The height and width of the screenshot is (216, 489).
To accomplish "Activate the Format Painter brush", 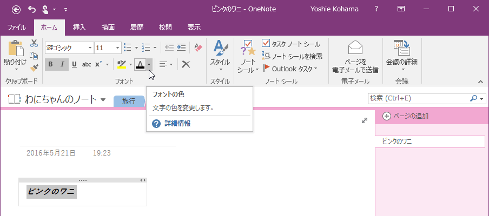I will pyautogui.click(x=34, y=67).
